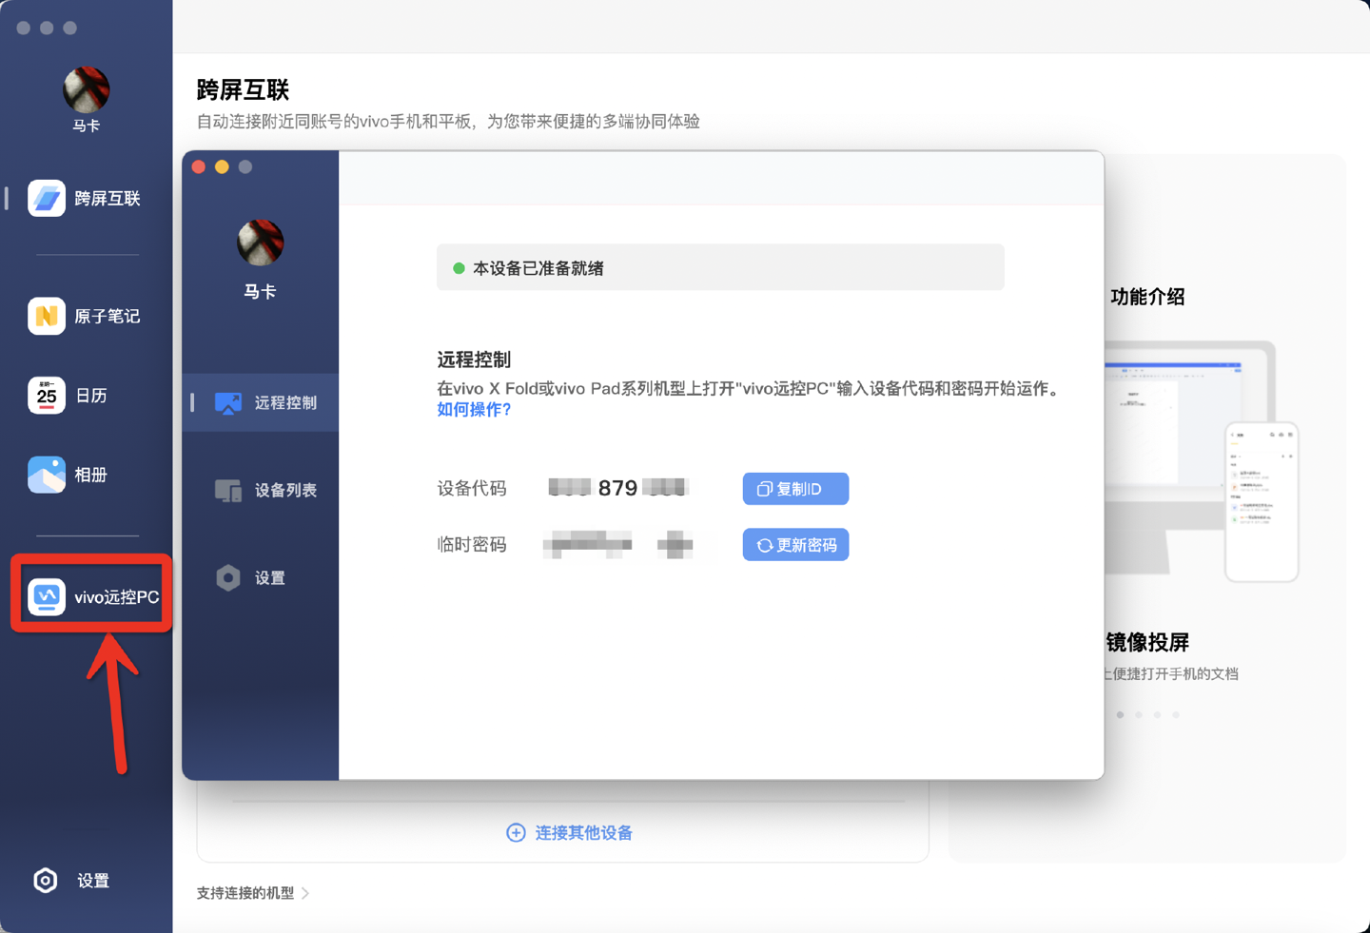Open the 日历 calendar icon

point(46,396)
